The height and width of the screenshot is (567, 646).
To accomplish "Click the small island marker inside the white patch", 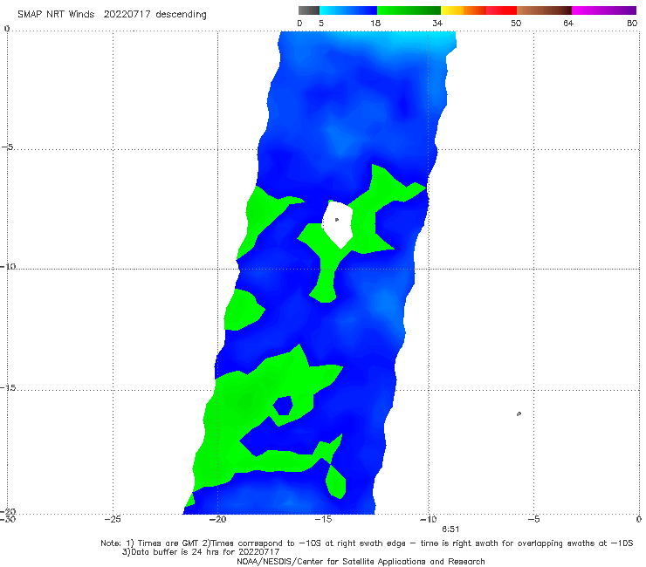I will [x=337, y=220].
